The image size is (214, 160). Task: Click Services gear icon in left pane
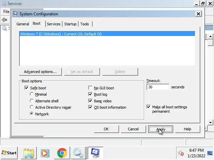[4, 28]
